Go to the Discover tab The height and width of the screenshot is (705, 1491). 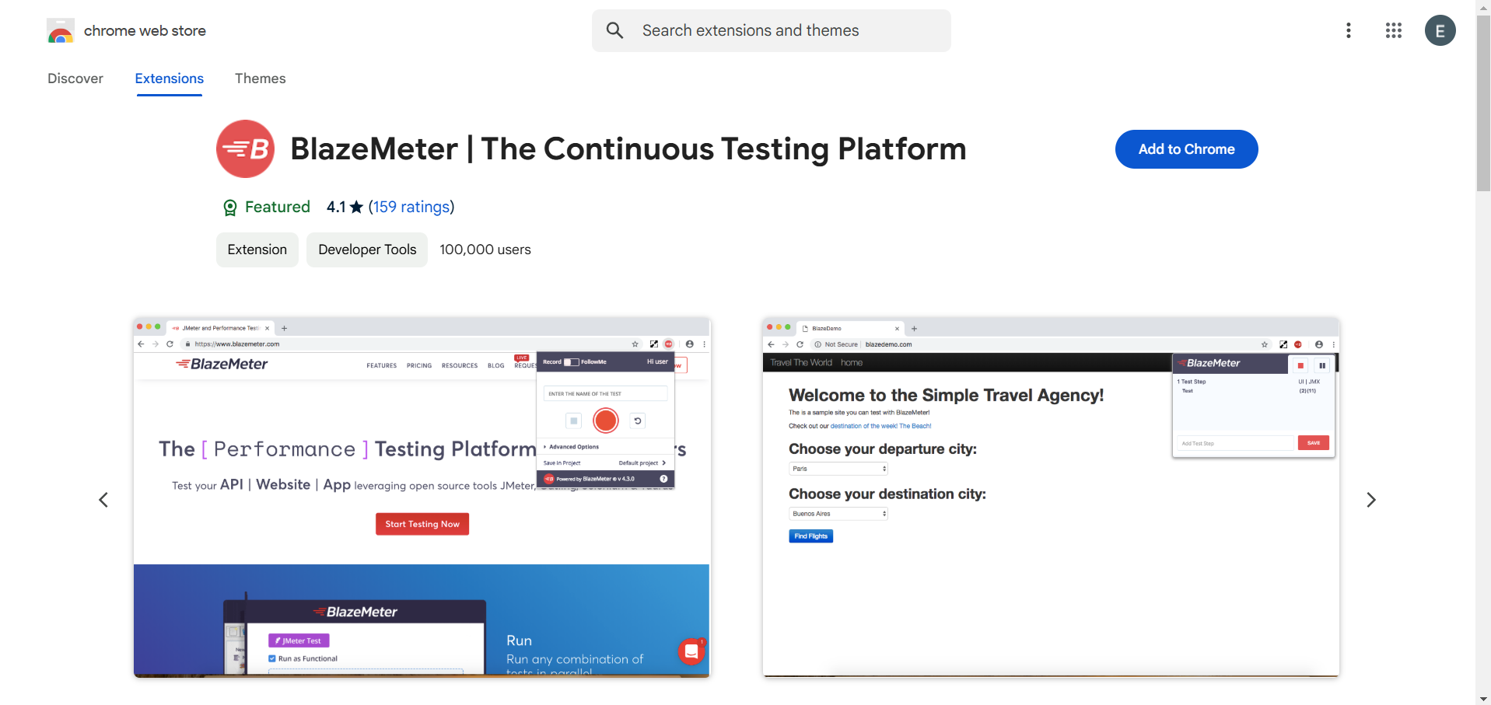click(x=75, y=79)
